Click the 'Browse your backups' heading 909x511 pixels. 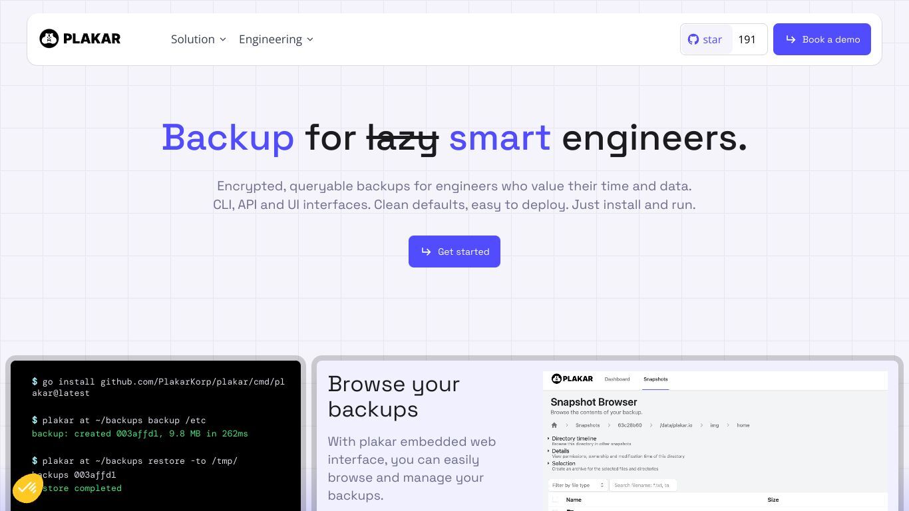click(x=394, y=397)
